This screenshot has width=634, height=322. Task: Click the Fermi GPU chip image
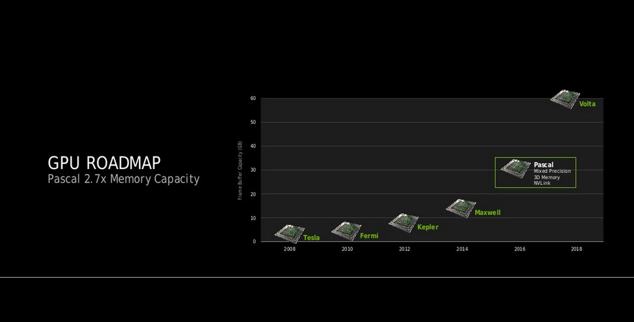[346, 231]
